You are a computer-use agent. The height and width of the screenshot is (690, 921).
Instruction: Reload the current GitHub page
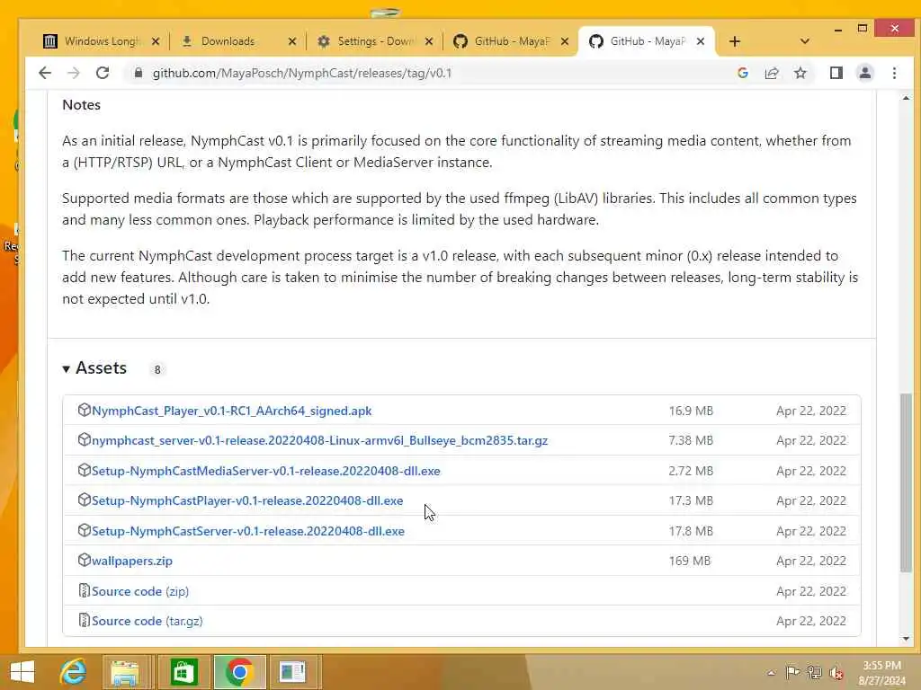(x=103, y=73)
